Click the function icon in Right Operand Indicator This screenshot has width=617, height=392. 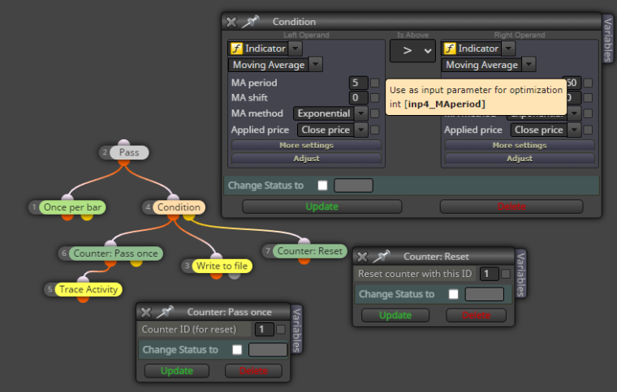450,49
